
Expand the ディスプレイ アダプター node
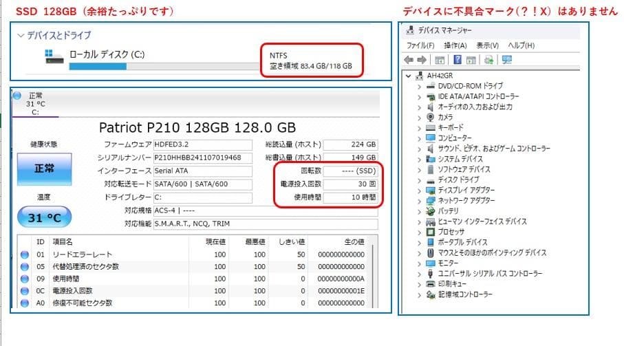[x=419, y=191]
